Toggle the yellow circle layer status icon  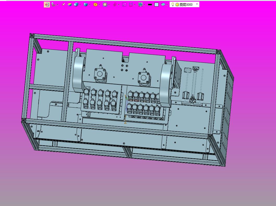(x=177, y=5)
